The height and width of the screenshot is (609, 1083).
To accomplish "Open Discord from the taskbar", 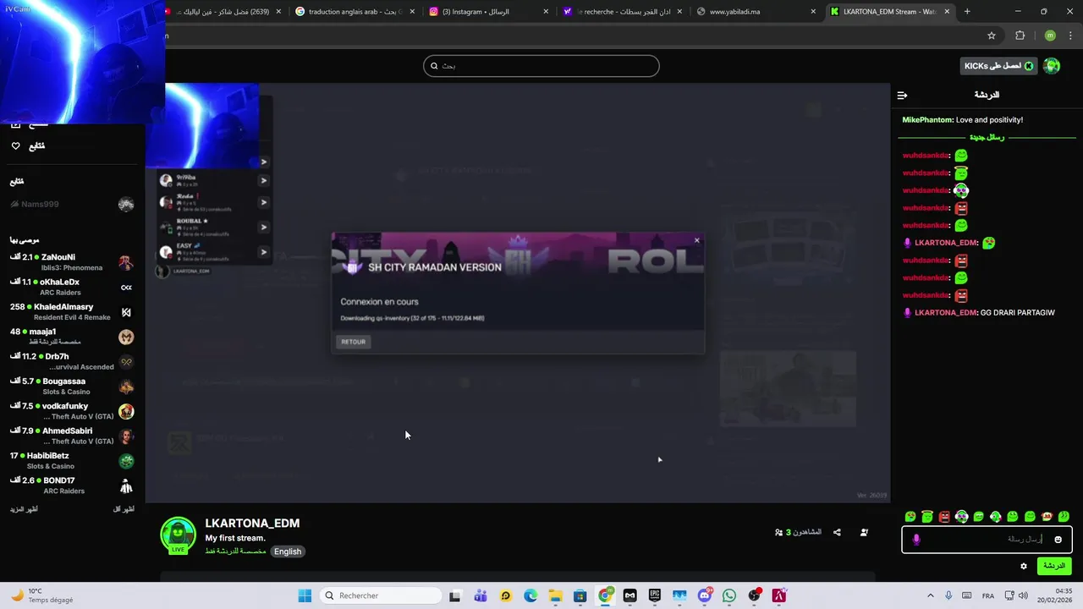I will [705, 595].
